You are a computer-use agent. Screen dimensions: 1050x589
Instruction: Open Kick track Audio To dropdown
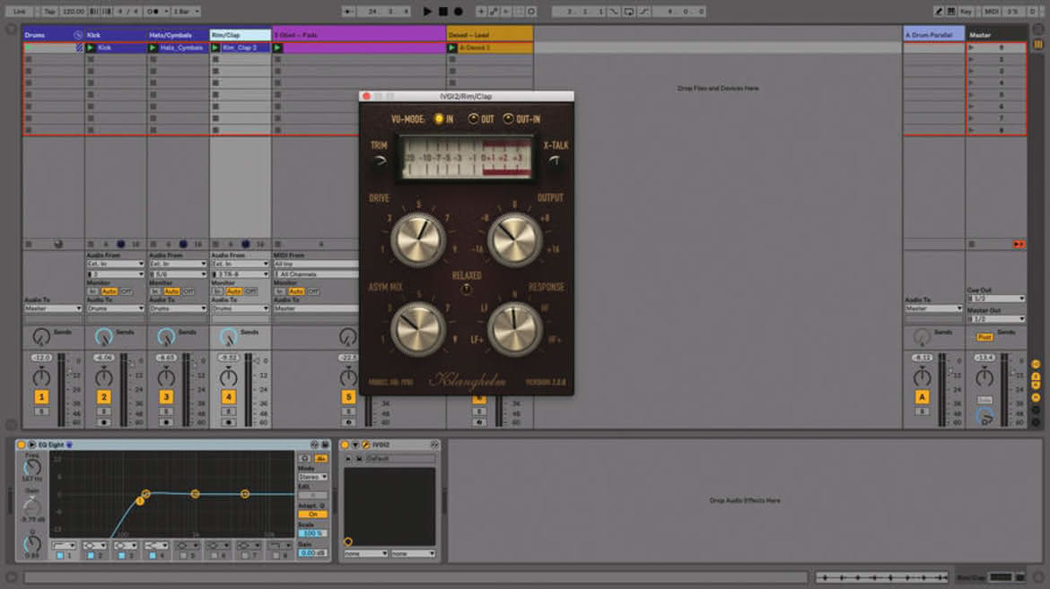pos(115,308)
